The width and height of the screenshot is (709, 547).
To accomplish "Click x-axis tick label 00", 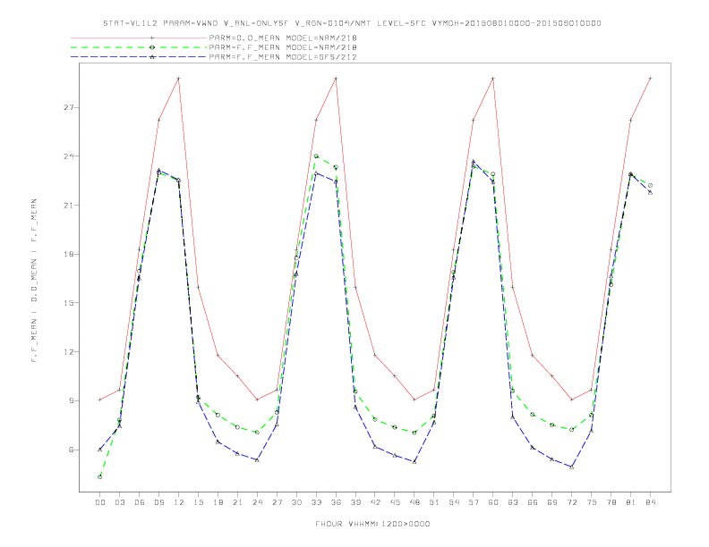I will click(x=100, y=502).
